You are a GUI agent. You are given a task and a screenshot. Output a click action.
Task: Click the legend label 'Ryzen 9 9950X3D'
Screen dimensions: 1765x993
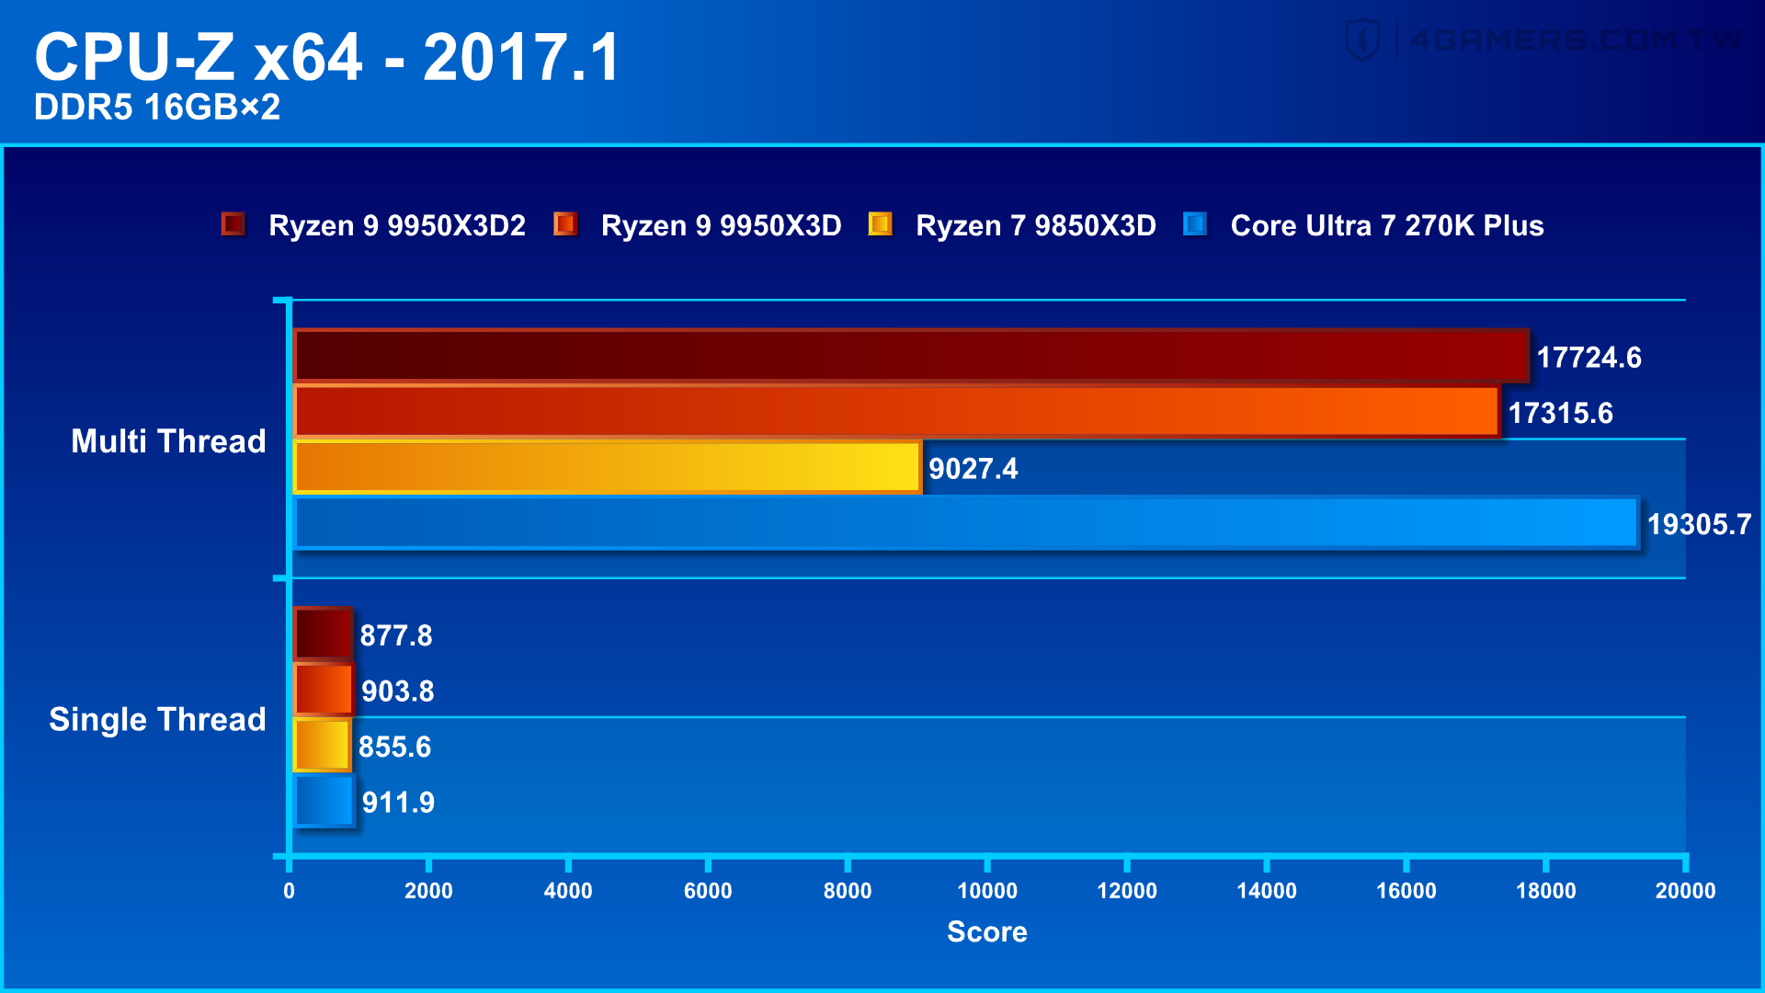pyautogui.click(x=721, y=225)
